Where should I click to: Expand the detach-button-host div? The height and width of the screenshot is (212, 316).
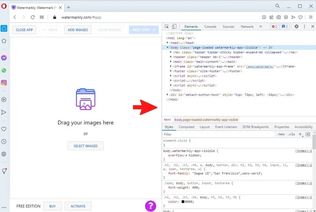(x=167, y=95)
